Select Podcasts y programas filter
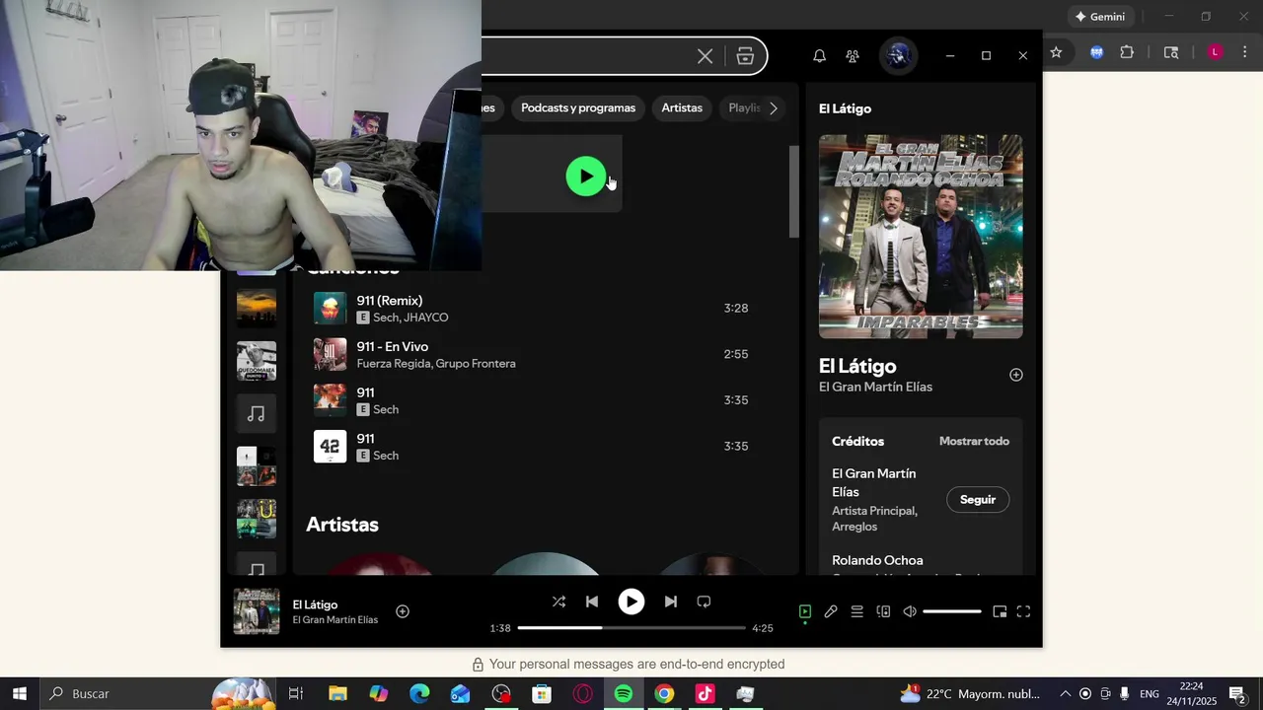 (578, 107)
